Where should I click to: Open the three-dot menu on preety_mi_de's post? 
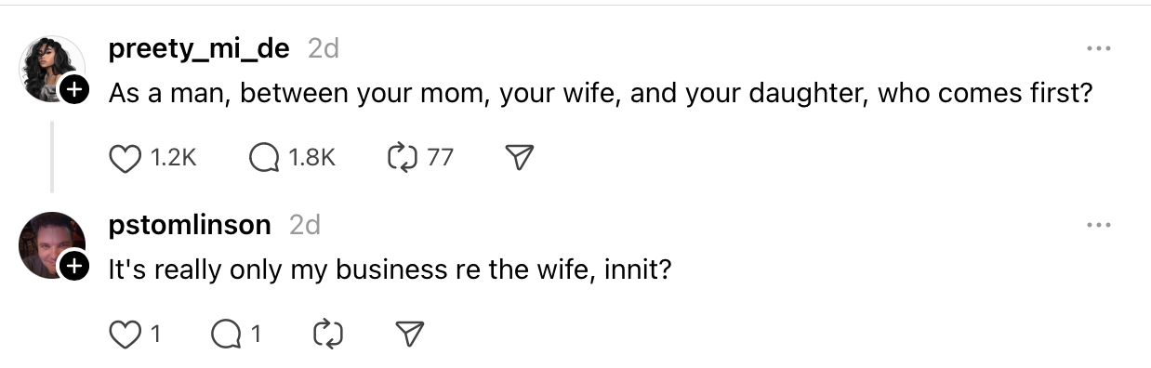click(x=1098, y=49)
